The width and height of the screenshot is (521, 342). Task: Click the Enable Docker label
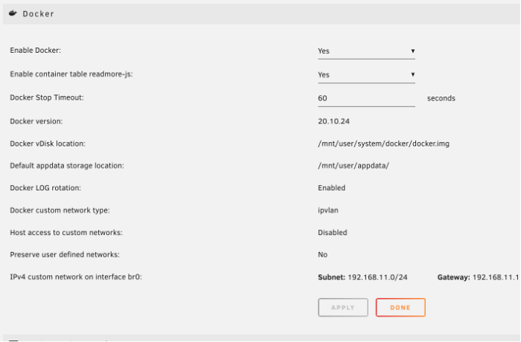(36, 51)
